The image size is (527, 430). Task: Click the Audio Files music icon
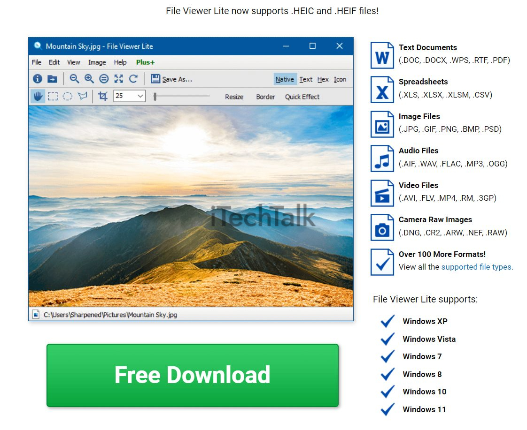pyautogui.click(x=382, y=158)
